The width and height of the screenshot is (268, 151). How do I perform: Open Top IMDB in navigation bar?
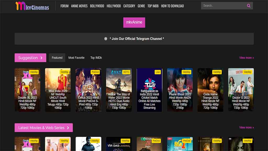153,6
